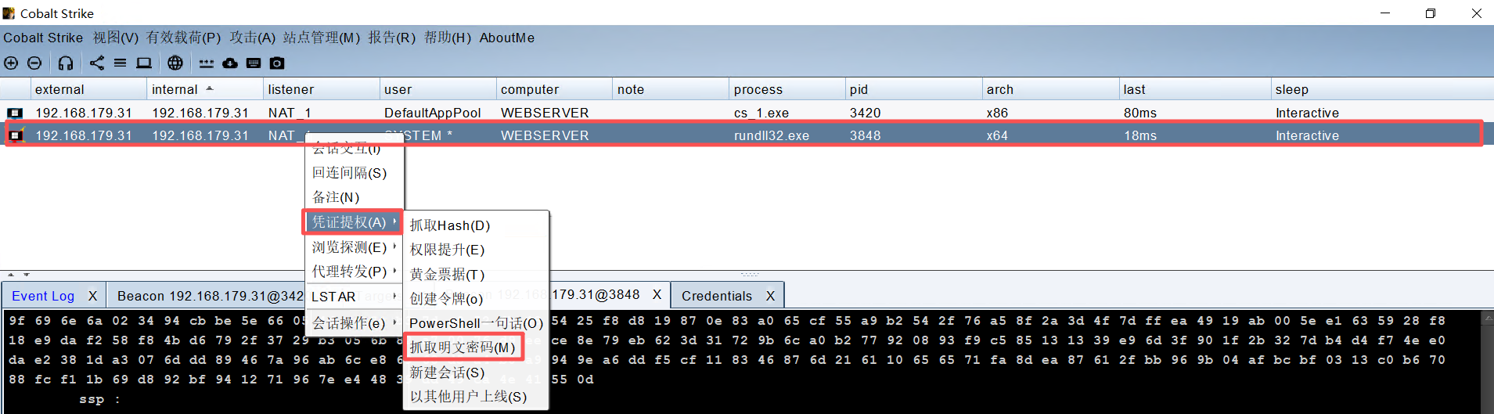Sort by the note column header
The width and height of the screenshot is (1494, 414).
pyautogui.click(x=671, y=89)
